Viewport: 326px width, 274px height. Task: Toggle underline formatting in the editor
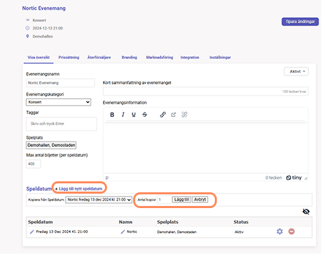click(134, 115)
